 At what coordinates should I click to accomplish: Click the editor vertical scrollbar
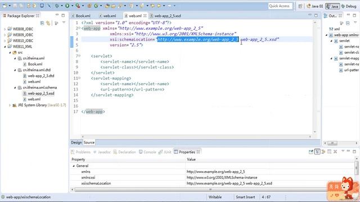tap(315, 77)
